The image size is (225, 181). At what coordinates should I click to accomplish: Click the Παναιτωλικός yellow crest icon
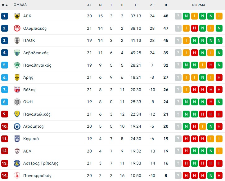(x=17, y=114)
